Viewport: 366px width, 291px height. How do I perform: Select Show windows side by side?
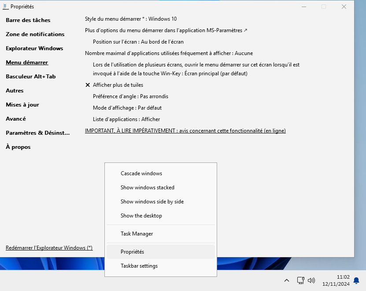pyautogui.click(x=161, y=202)
